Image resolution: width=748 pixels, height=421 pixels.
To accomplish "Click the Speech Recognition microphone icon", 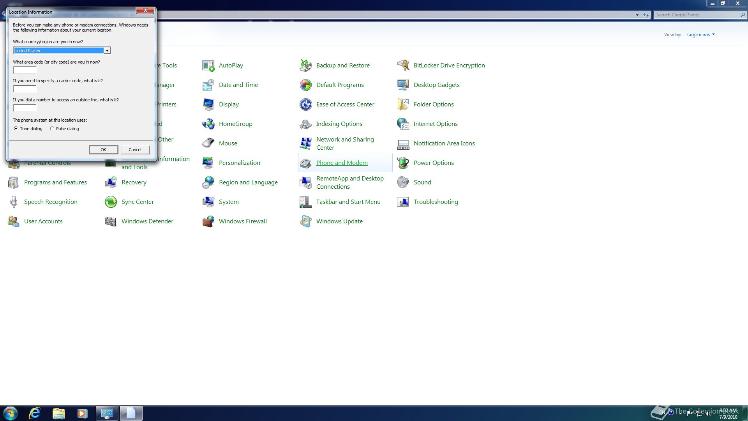I will pyautogui.click(x=13, y=202).
